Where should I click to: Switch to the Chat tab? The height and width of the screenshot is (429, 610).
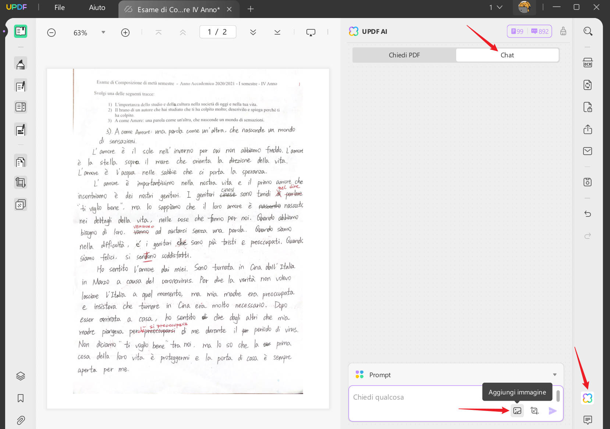pyautogui.click(x=507, y=55)
